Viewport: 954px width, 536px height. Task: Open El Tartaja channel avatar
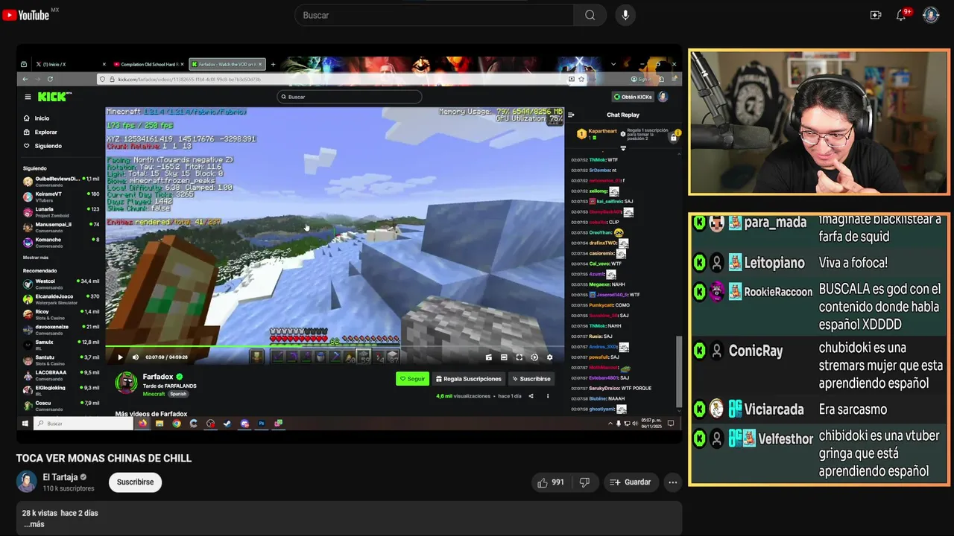point(27,482)
